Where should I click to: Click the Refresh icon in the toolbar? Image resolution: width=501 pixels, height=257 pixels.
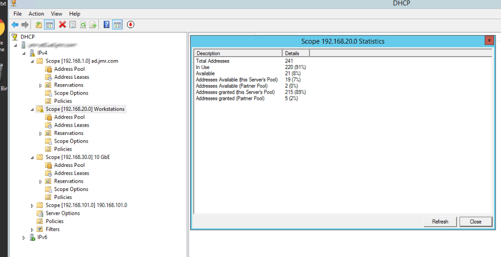(x=83, y=25)
